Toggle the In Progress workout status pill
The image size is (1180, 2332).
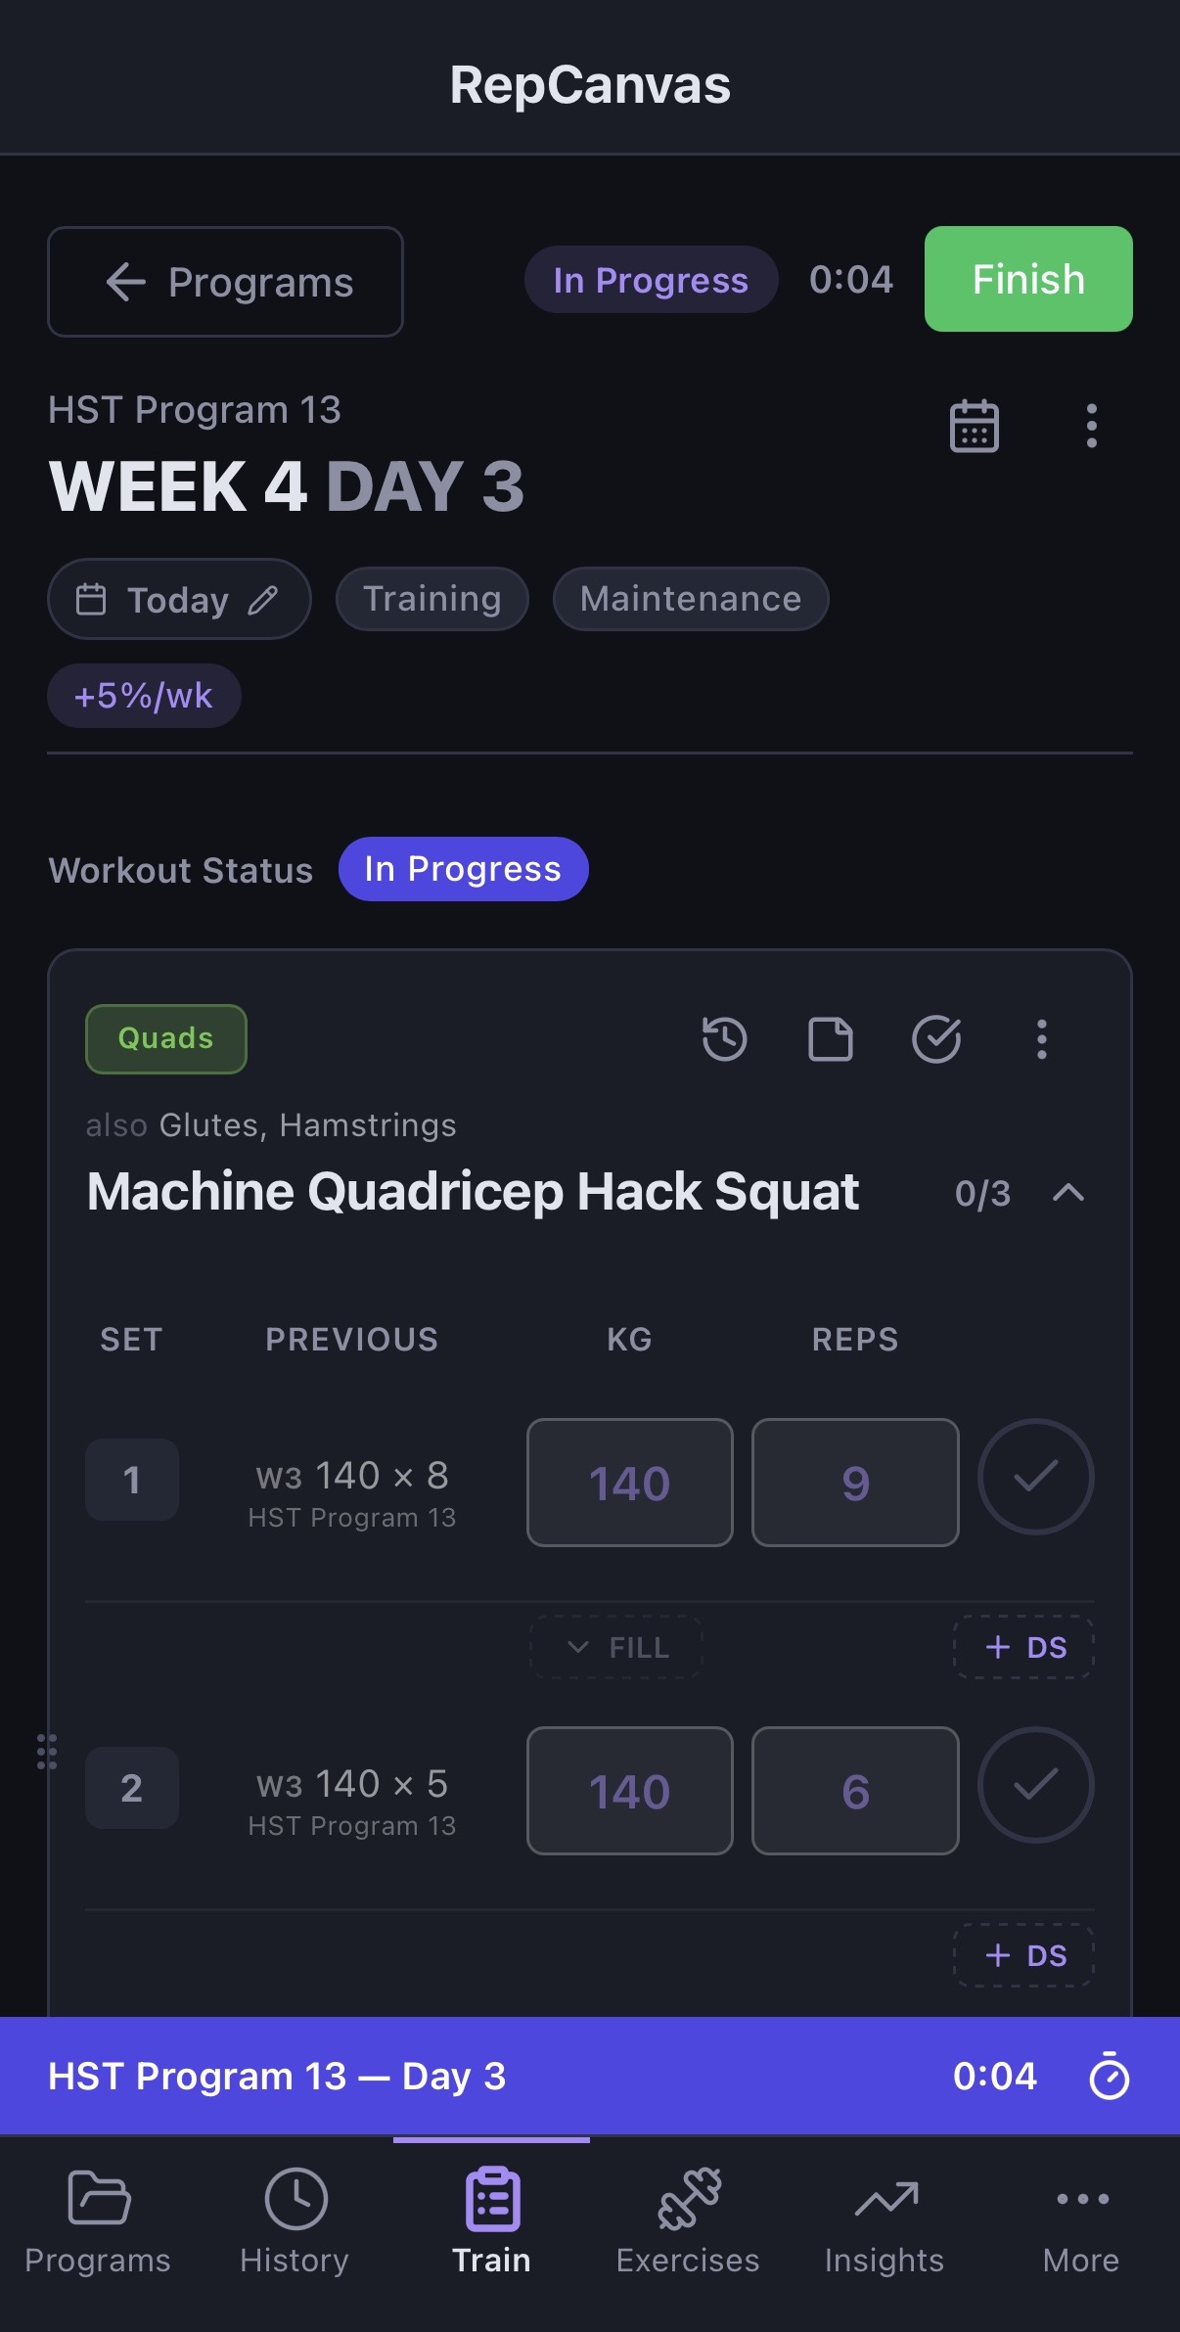click(x=463, y=867)
